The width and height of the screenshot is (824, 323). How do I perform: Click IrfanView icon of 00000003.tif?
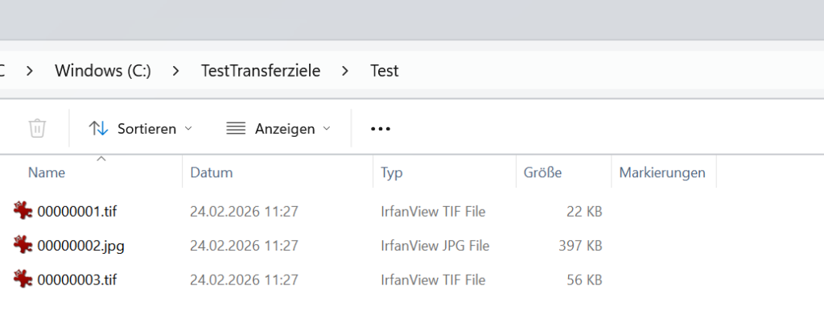23,280
